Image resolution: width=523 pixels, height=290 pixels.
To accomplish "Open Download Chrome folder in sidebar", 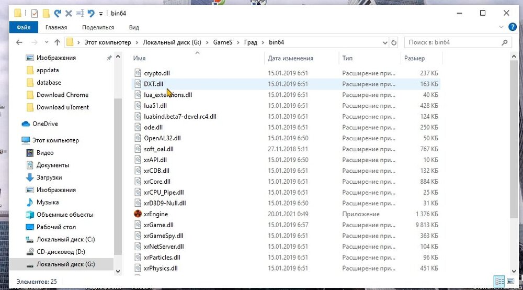I will click(62, 95).
